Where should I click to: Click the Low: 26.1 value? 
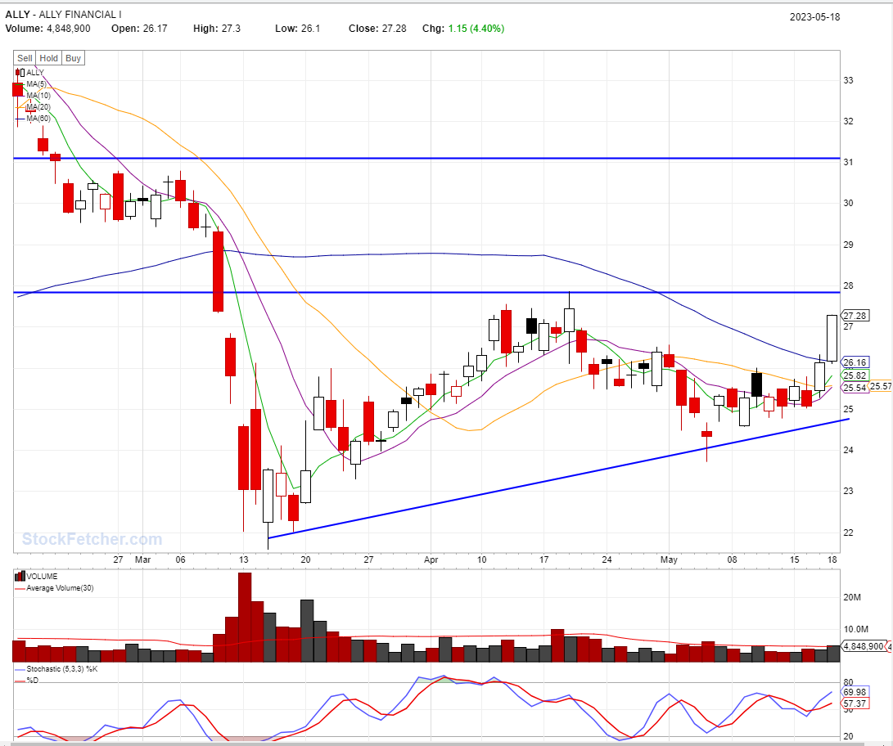pyautogui.click(x=298, y=29)
